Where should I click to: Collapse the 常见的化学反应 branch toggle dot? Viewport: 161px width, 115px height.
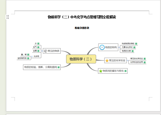pyautogui.click(x=127, y=61)
